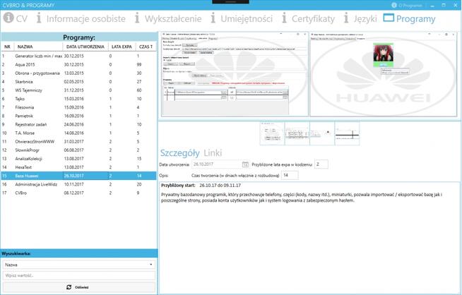
Task: Select row Generator liczb min / max
Action: [x=78, y=56]
